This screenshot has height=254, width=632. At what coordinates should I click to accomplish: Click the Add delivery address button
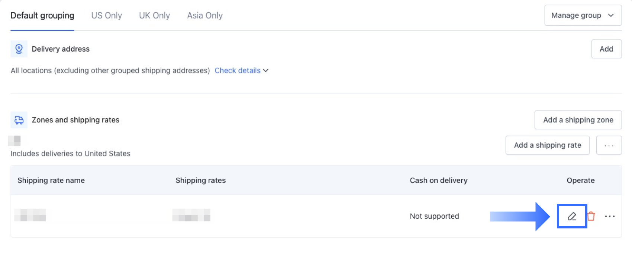(606, 49)
